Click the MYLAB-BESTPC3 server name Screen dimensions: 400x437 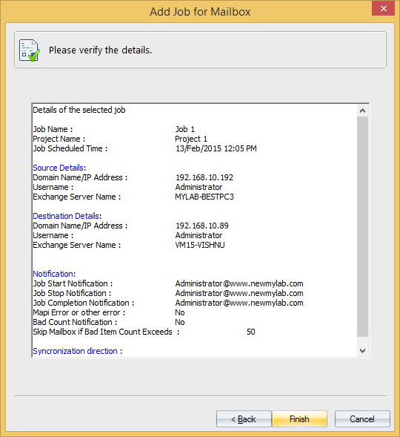pos(204,197)
